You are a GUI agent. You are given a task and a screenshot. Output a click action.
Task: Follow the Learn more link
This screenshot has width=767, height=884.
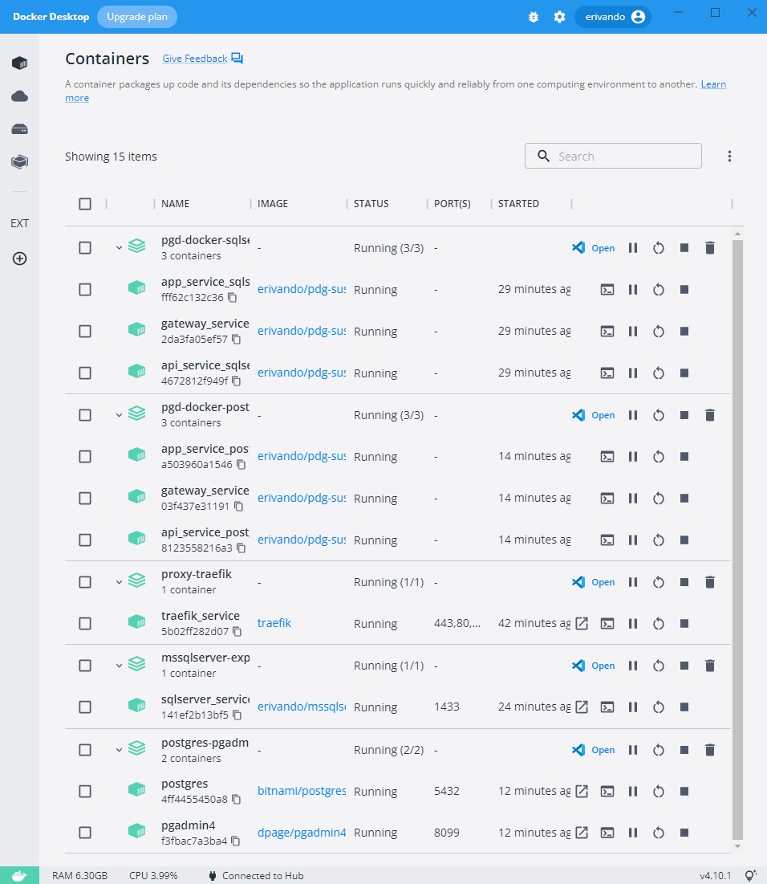tap(713, 84)
